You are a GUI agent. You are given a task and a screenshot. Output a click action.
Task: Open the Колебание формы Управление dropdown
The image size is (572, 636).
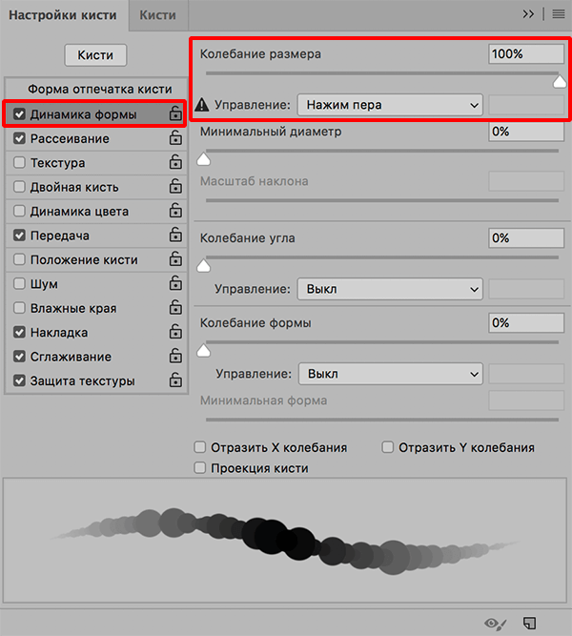click(390, 374)
